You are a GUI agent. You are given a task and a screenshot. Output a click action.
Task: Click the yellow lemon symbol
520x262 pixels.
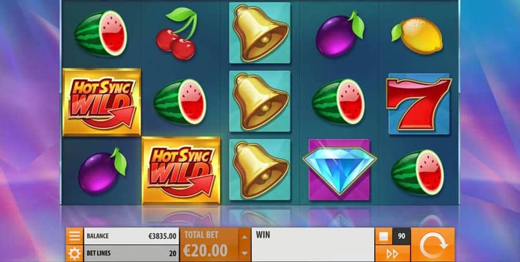click(x=417, y=35)
